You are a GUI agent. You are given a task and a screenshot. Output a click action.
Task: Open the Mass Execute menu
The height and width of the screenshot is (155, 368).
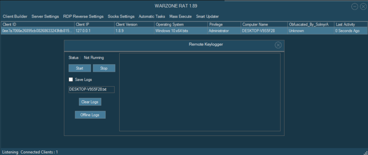pos(181,16)
